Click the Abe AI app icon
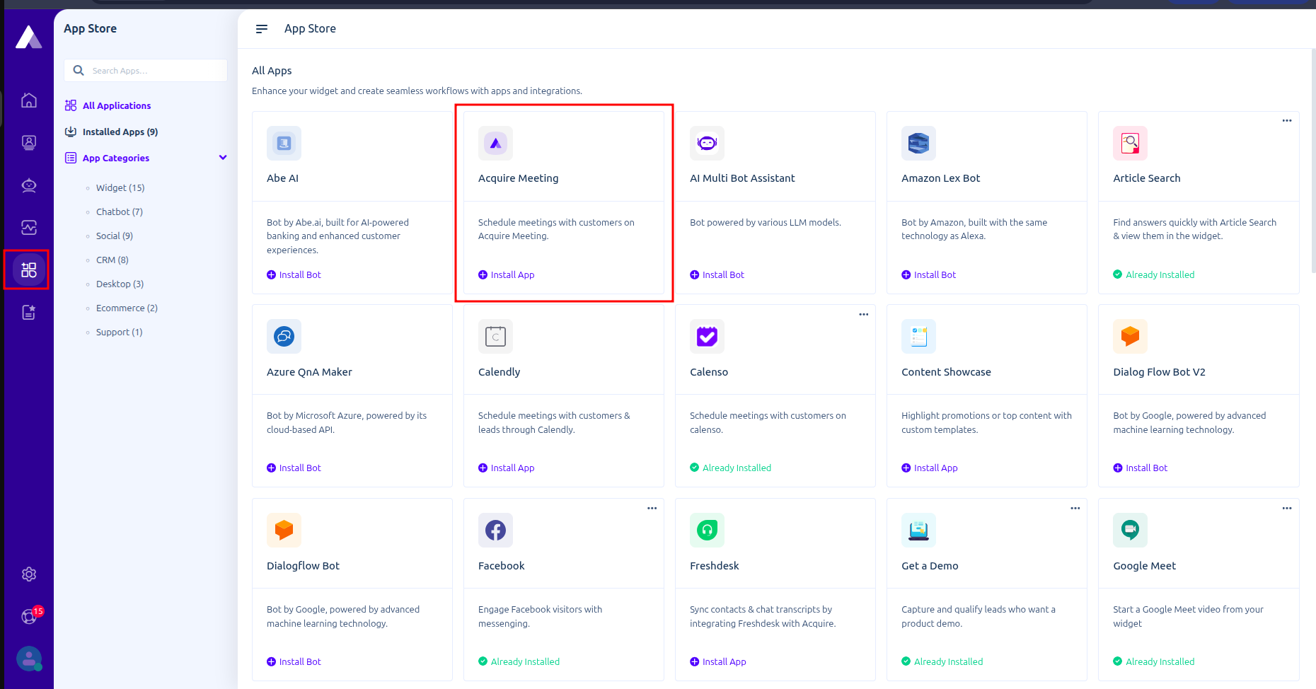Viewport: 1316px width, 689px height. click(x=284, y=144)
